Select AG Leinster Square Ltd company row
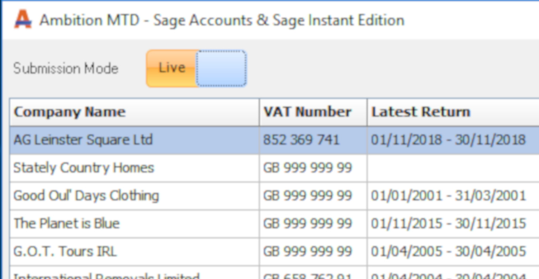This screenshot has width=539, height=279. [83, 140]
